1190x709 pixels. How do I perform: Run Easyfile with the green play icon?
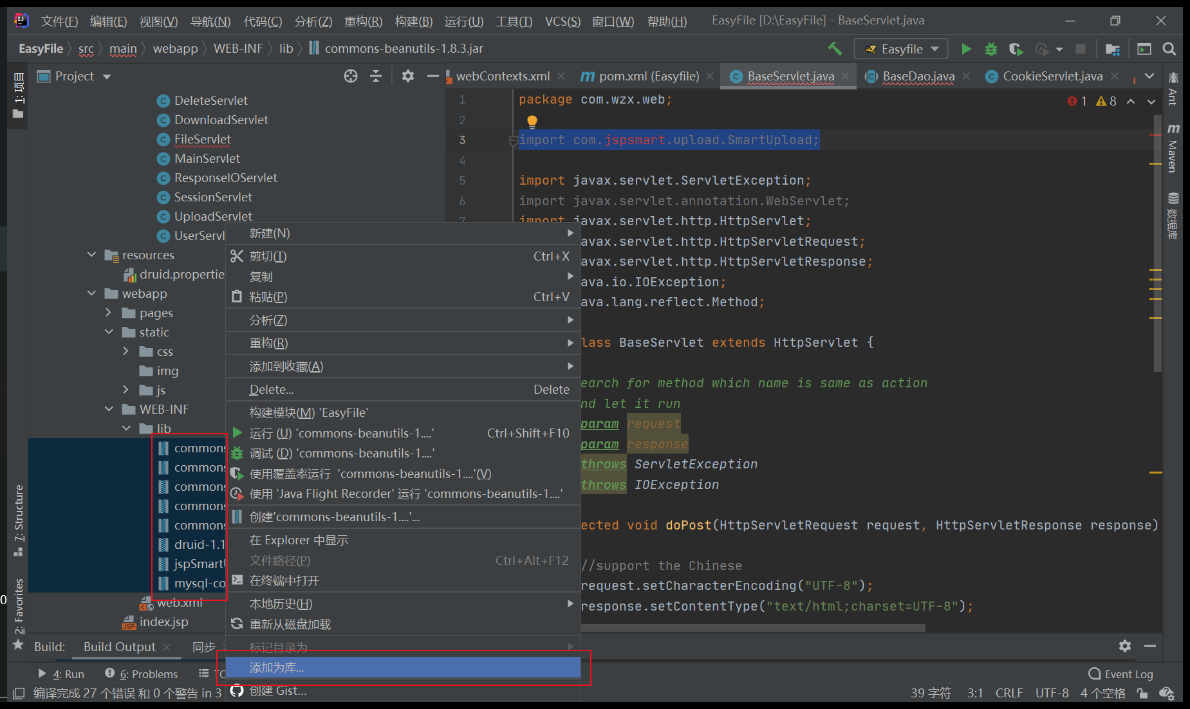coord(966,49)
